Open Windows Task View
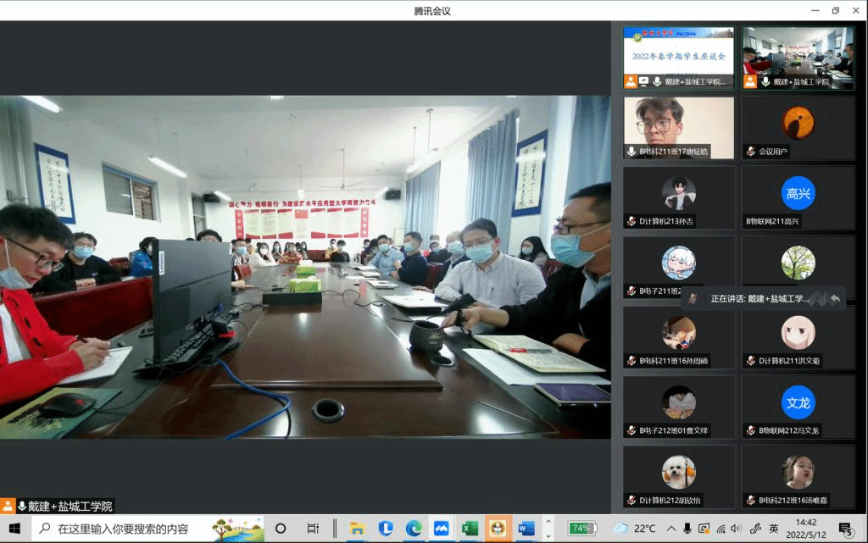Screen dimensions: 868x543 click(x=313, y=529)
